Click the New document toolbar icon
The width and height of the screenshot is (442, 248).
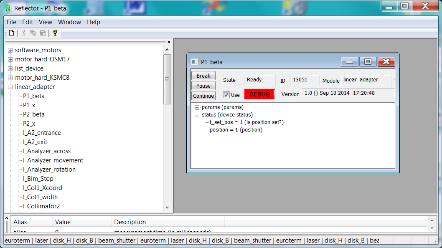pyautogui.click(x=12, y=33)
